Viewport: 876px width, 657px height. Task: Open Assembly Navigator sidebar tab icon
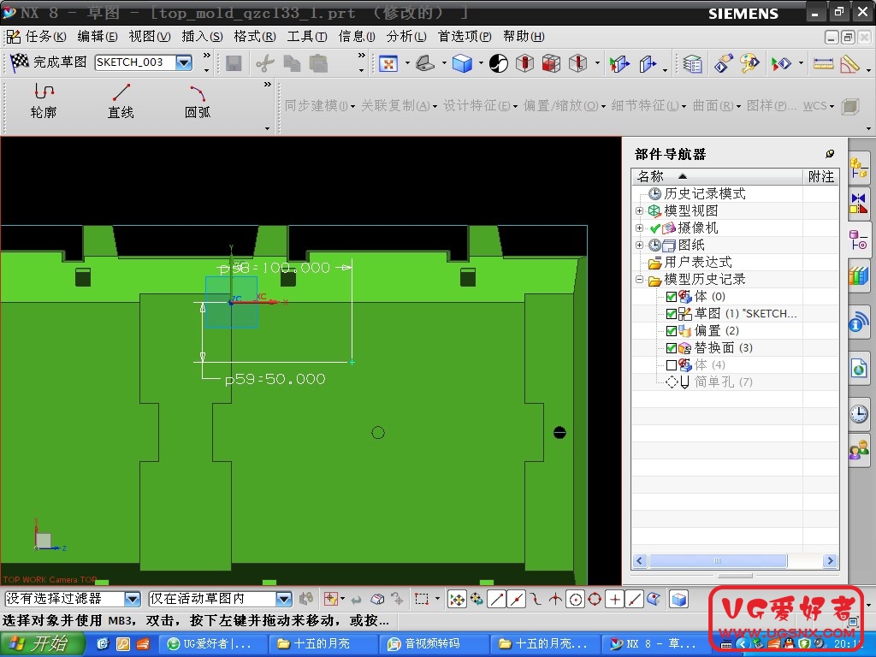pyautogui.click(x=859, y=168)
